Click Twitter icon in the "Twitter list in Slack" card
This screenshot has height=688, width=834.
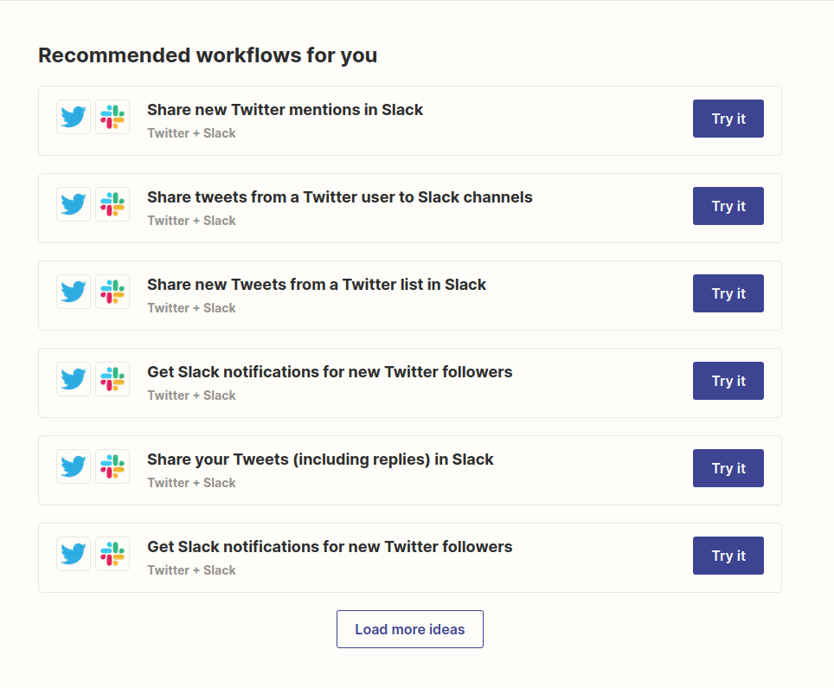coord(74,292)
